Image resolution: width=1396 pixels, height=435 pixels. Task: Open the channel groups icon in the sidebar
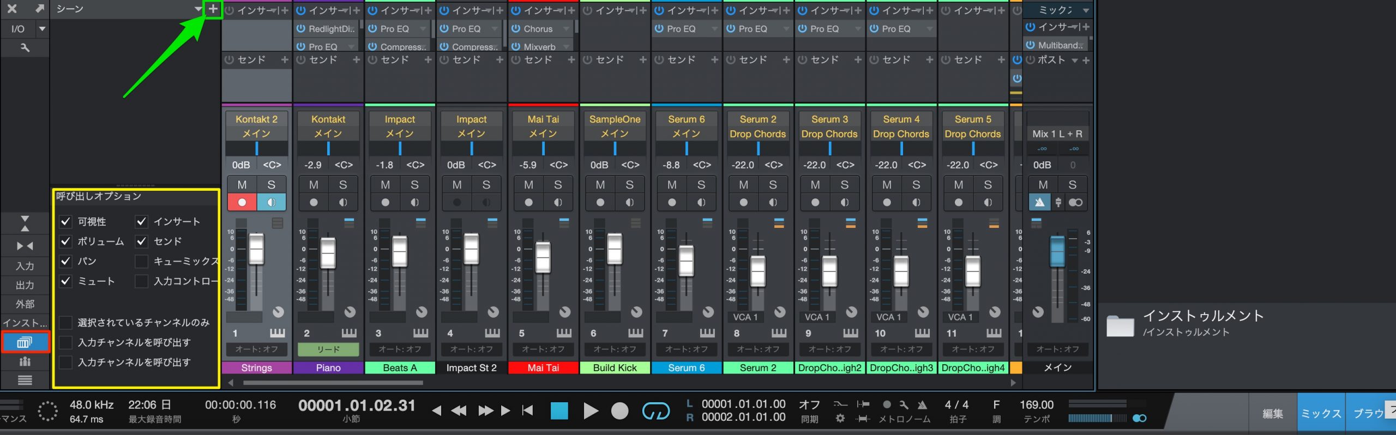[25, 361]
